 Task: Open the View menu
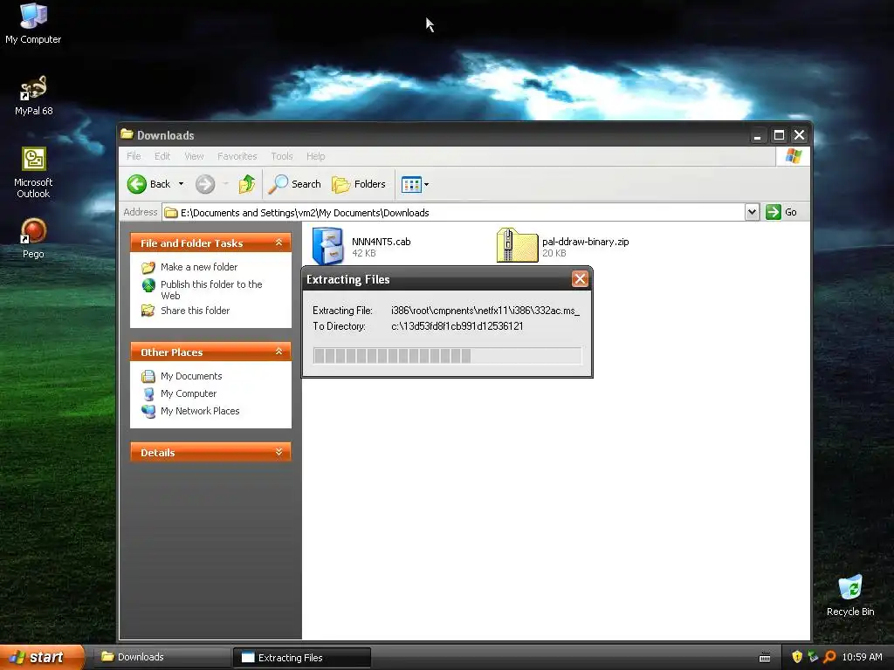pyautogui.click(x=194, y=156)
